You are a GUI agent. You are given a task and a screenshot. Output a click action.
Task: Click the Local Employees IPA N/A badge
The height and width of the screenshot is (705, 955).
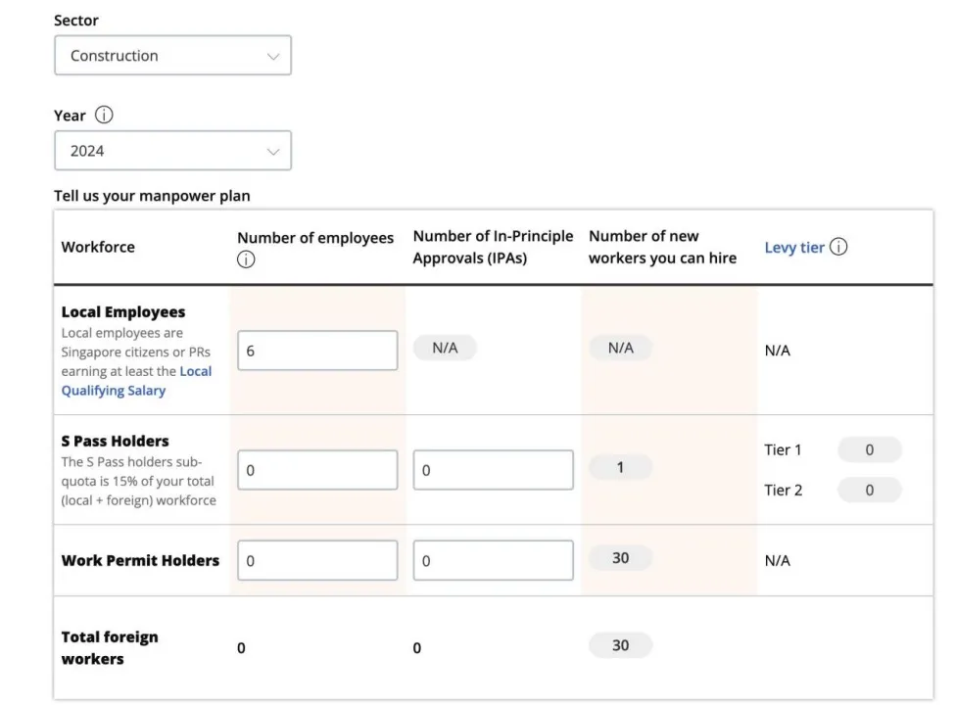pyautogui.click(x=445, y=348)
